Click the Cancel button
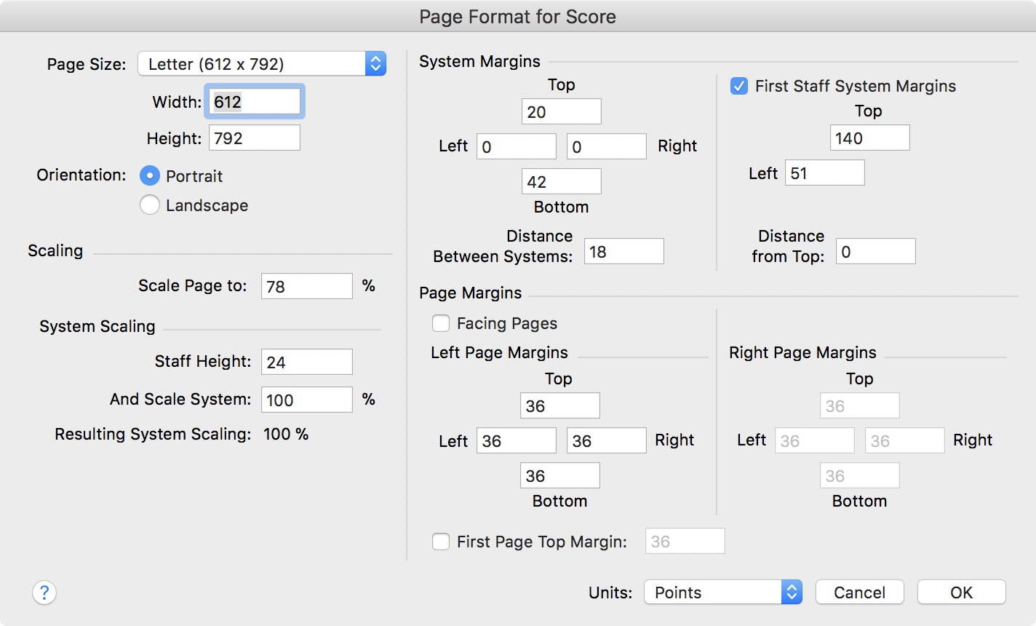The width and height of the screenshot is (1036, 626). (x=859, y=593)
